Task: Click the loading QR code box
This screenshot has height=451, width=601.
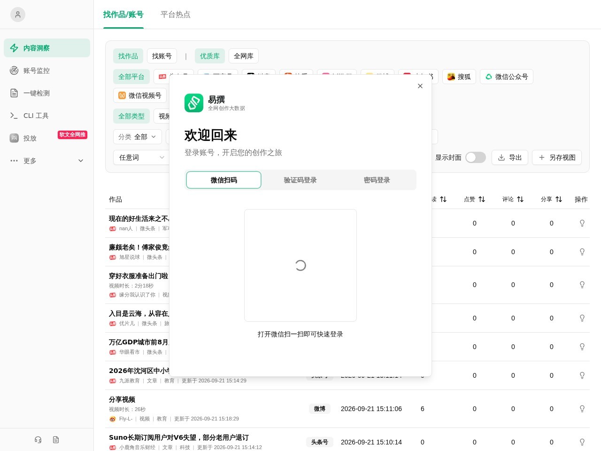Action: (300, 265)
